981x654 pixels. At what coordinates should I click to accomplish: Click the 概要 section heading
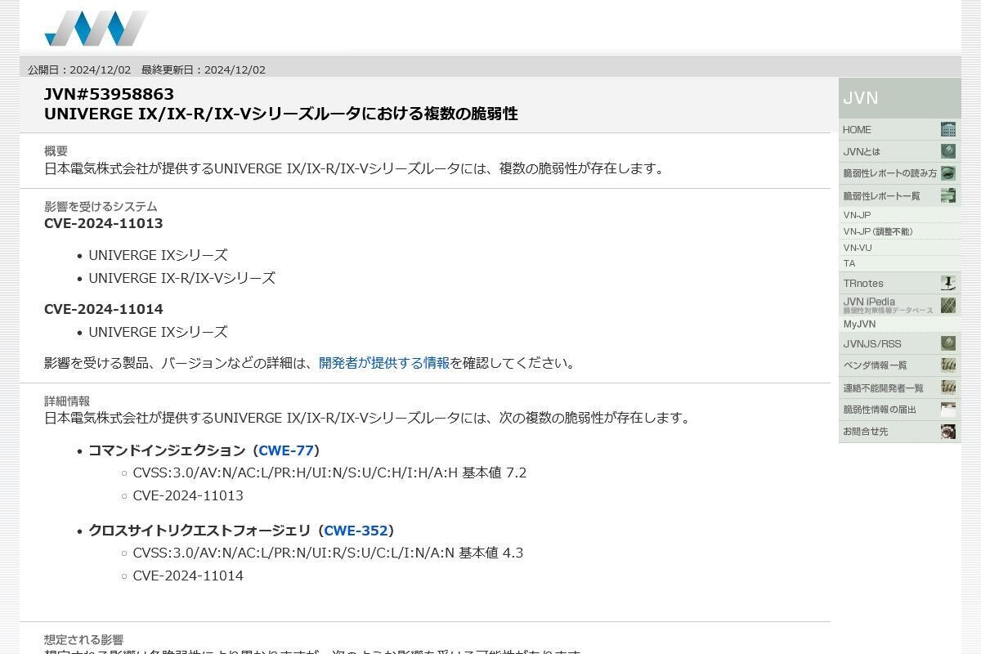[x=56, y=151]
